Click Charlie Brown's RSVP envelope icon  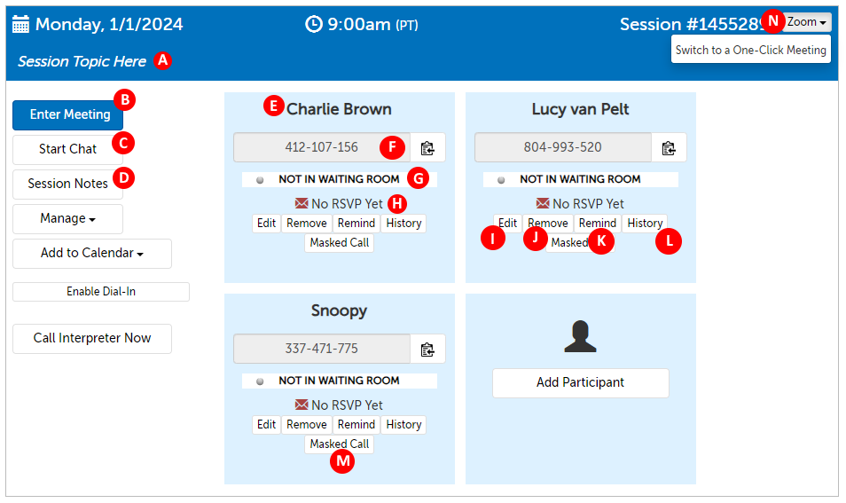click(302, 204)
